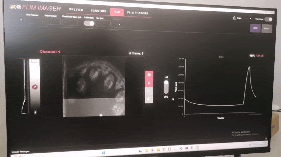Open the dropdown next to the Tau field

(119, 24)
